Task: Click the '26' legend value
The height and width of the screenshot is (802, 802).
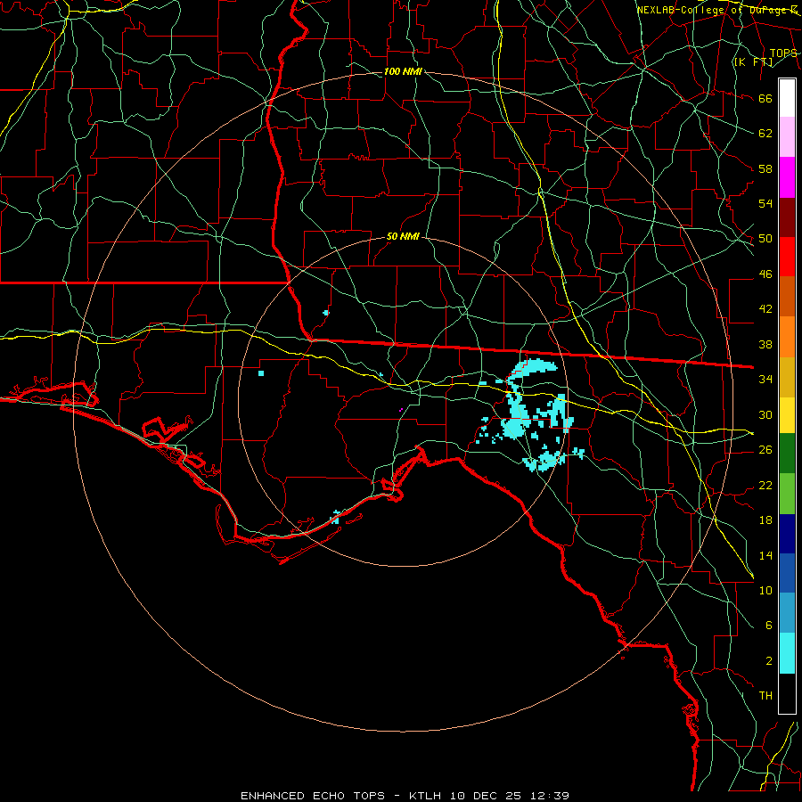Action: pos(765,450)
